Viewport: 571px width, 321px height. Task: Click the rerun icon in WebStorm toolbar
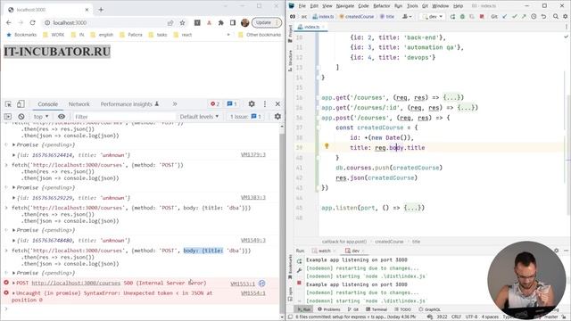tap(452, 16)
